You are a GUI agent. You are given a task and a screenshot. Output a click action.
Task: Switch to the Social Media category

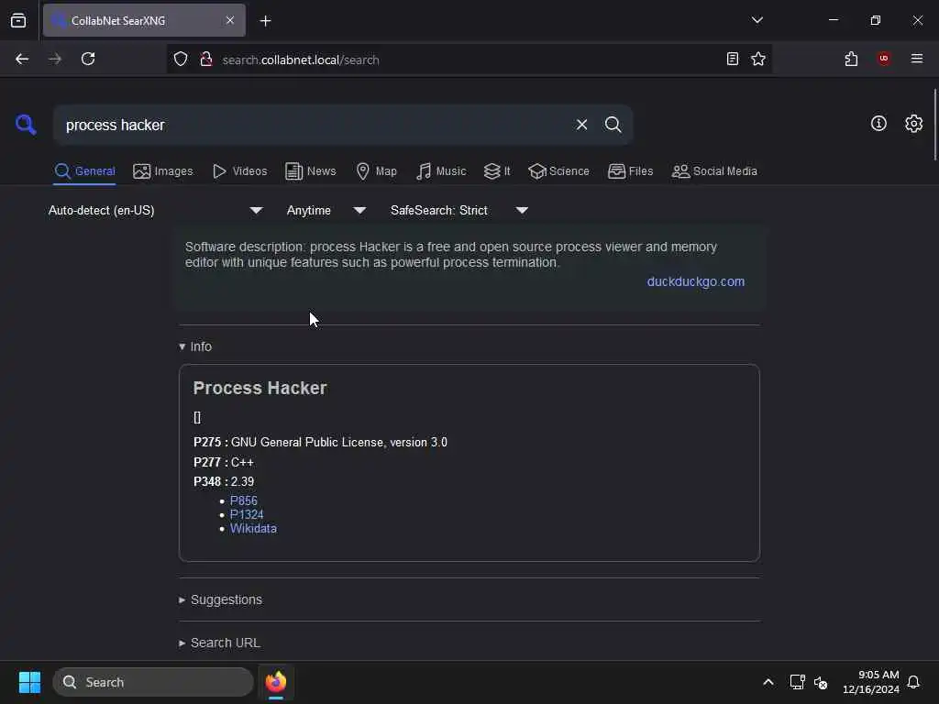tap(714, 171)
